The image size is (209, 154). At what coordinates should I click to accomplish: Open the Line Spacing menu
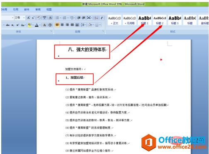(83, 25)
